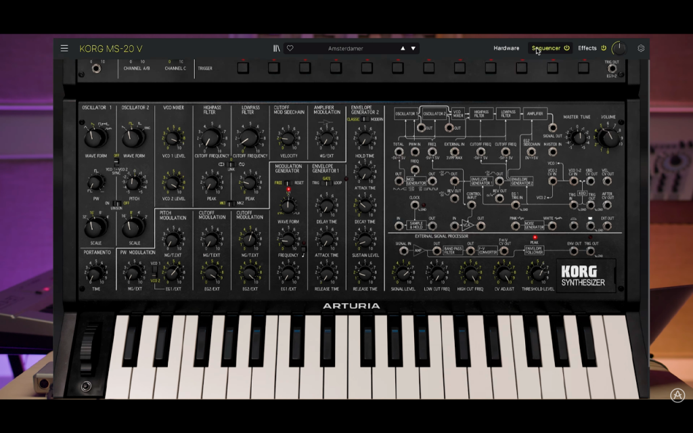The height and width of the screenshot is (433, 693).
Task: Select the PWM IN patch jack
Action: [x=415, y=152]
